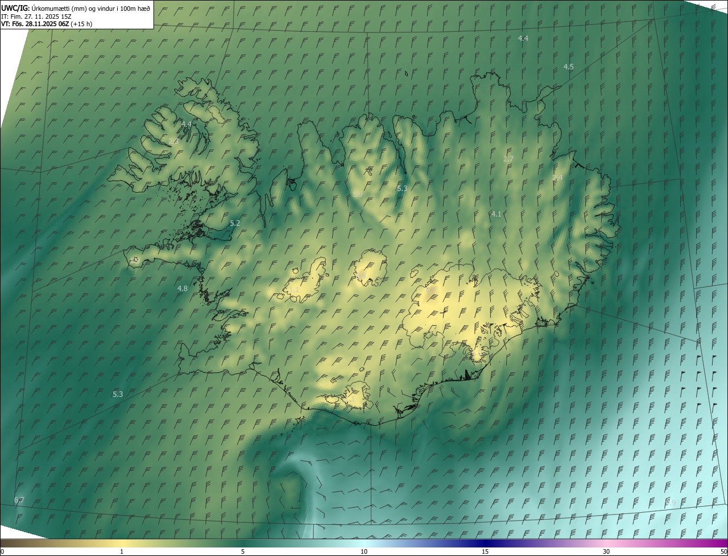728x556 pixels.
Task: Click the colorbar tick label 0
Action: [2, 551]
